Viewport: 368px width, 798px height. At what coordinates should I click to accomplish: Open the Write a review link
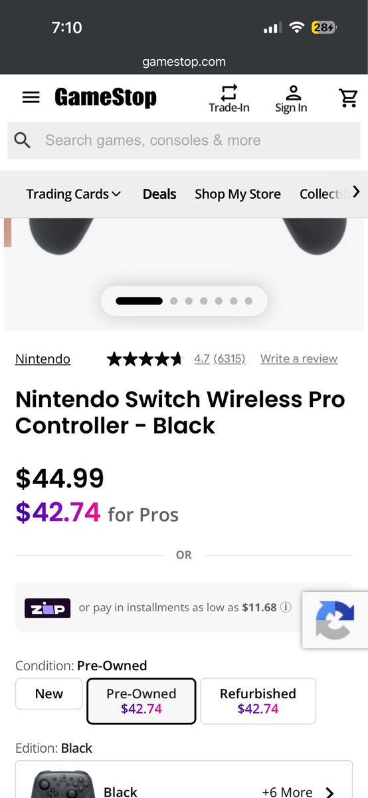coord(299,358)
